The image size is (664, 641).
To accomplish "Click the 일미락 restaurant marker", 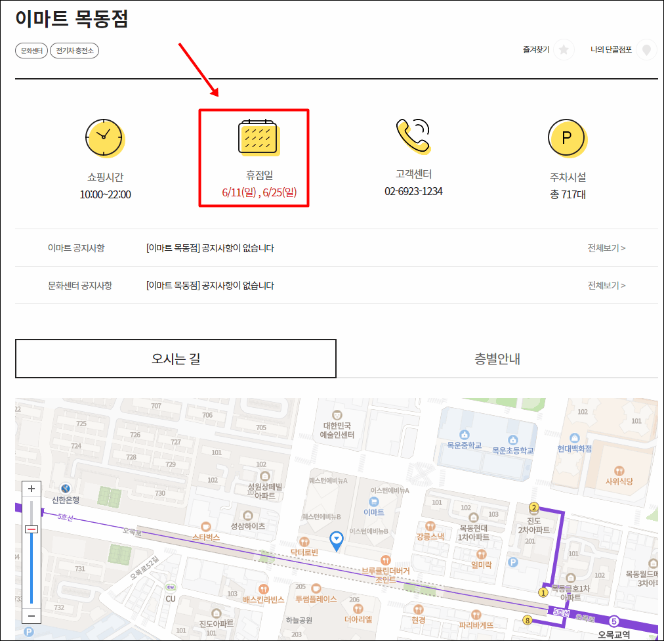I will point(482,554).
